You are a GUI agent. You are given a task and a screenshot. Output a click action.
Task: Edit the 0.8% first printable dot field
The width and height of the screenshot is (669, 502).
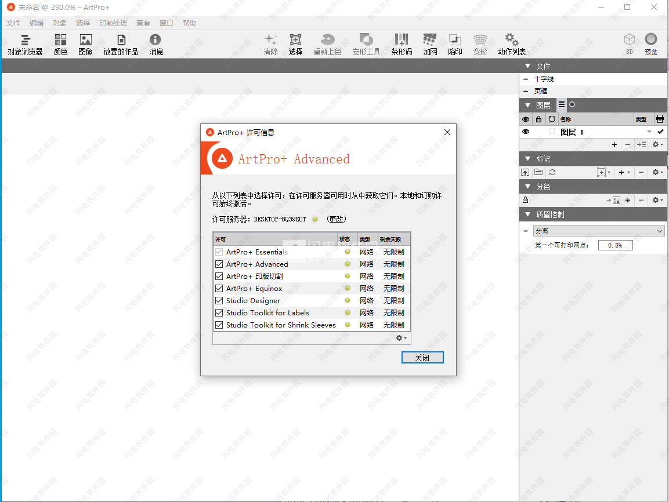615,245
